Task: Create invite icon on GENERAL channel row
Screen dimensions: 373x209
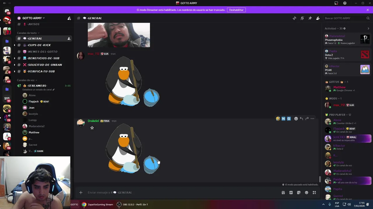Action: click(69, 38)
